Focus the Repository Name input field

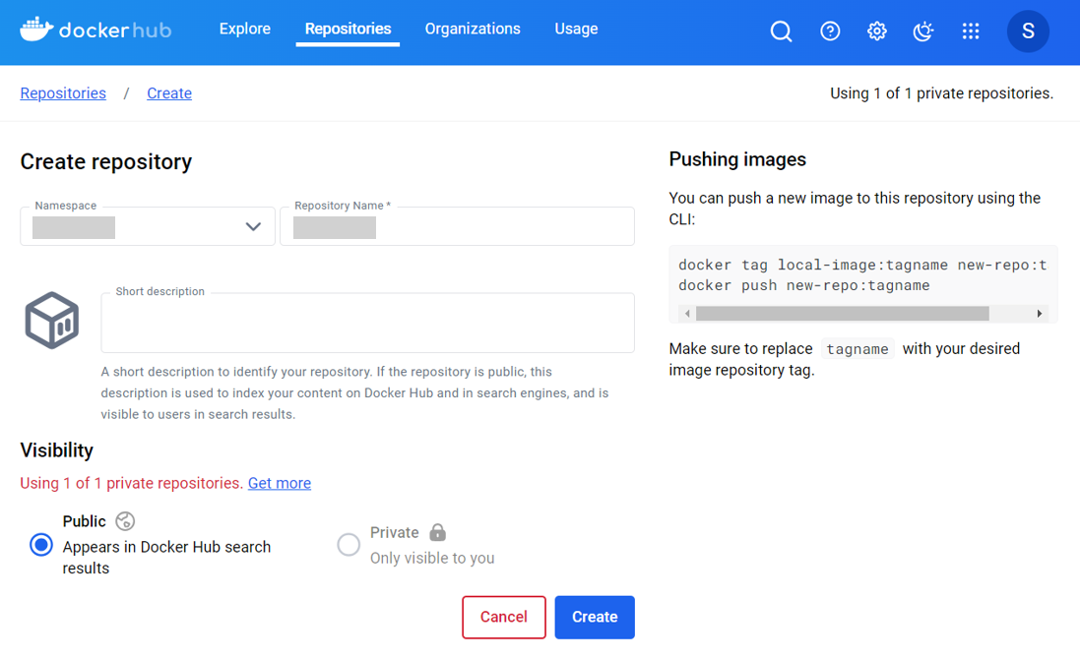[x=458, y=226]
